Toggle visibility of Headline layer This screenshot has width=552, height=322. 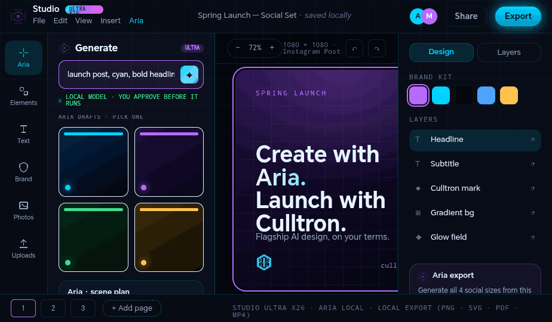pyautogui.click(x=533, y=140)
